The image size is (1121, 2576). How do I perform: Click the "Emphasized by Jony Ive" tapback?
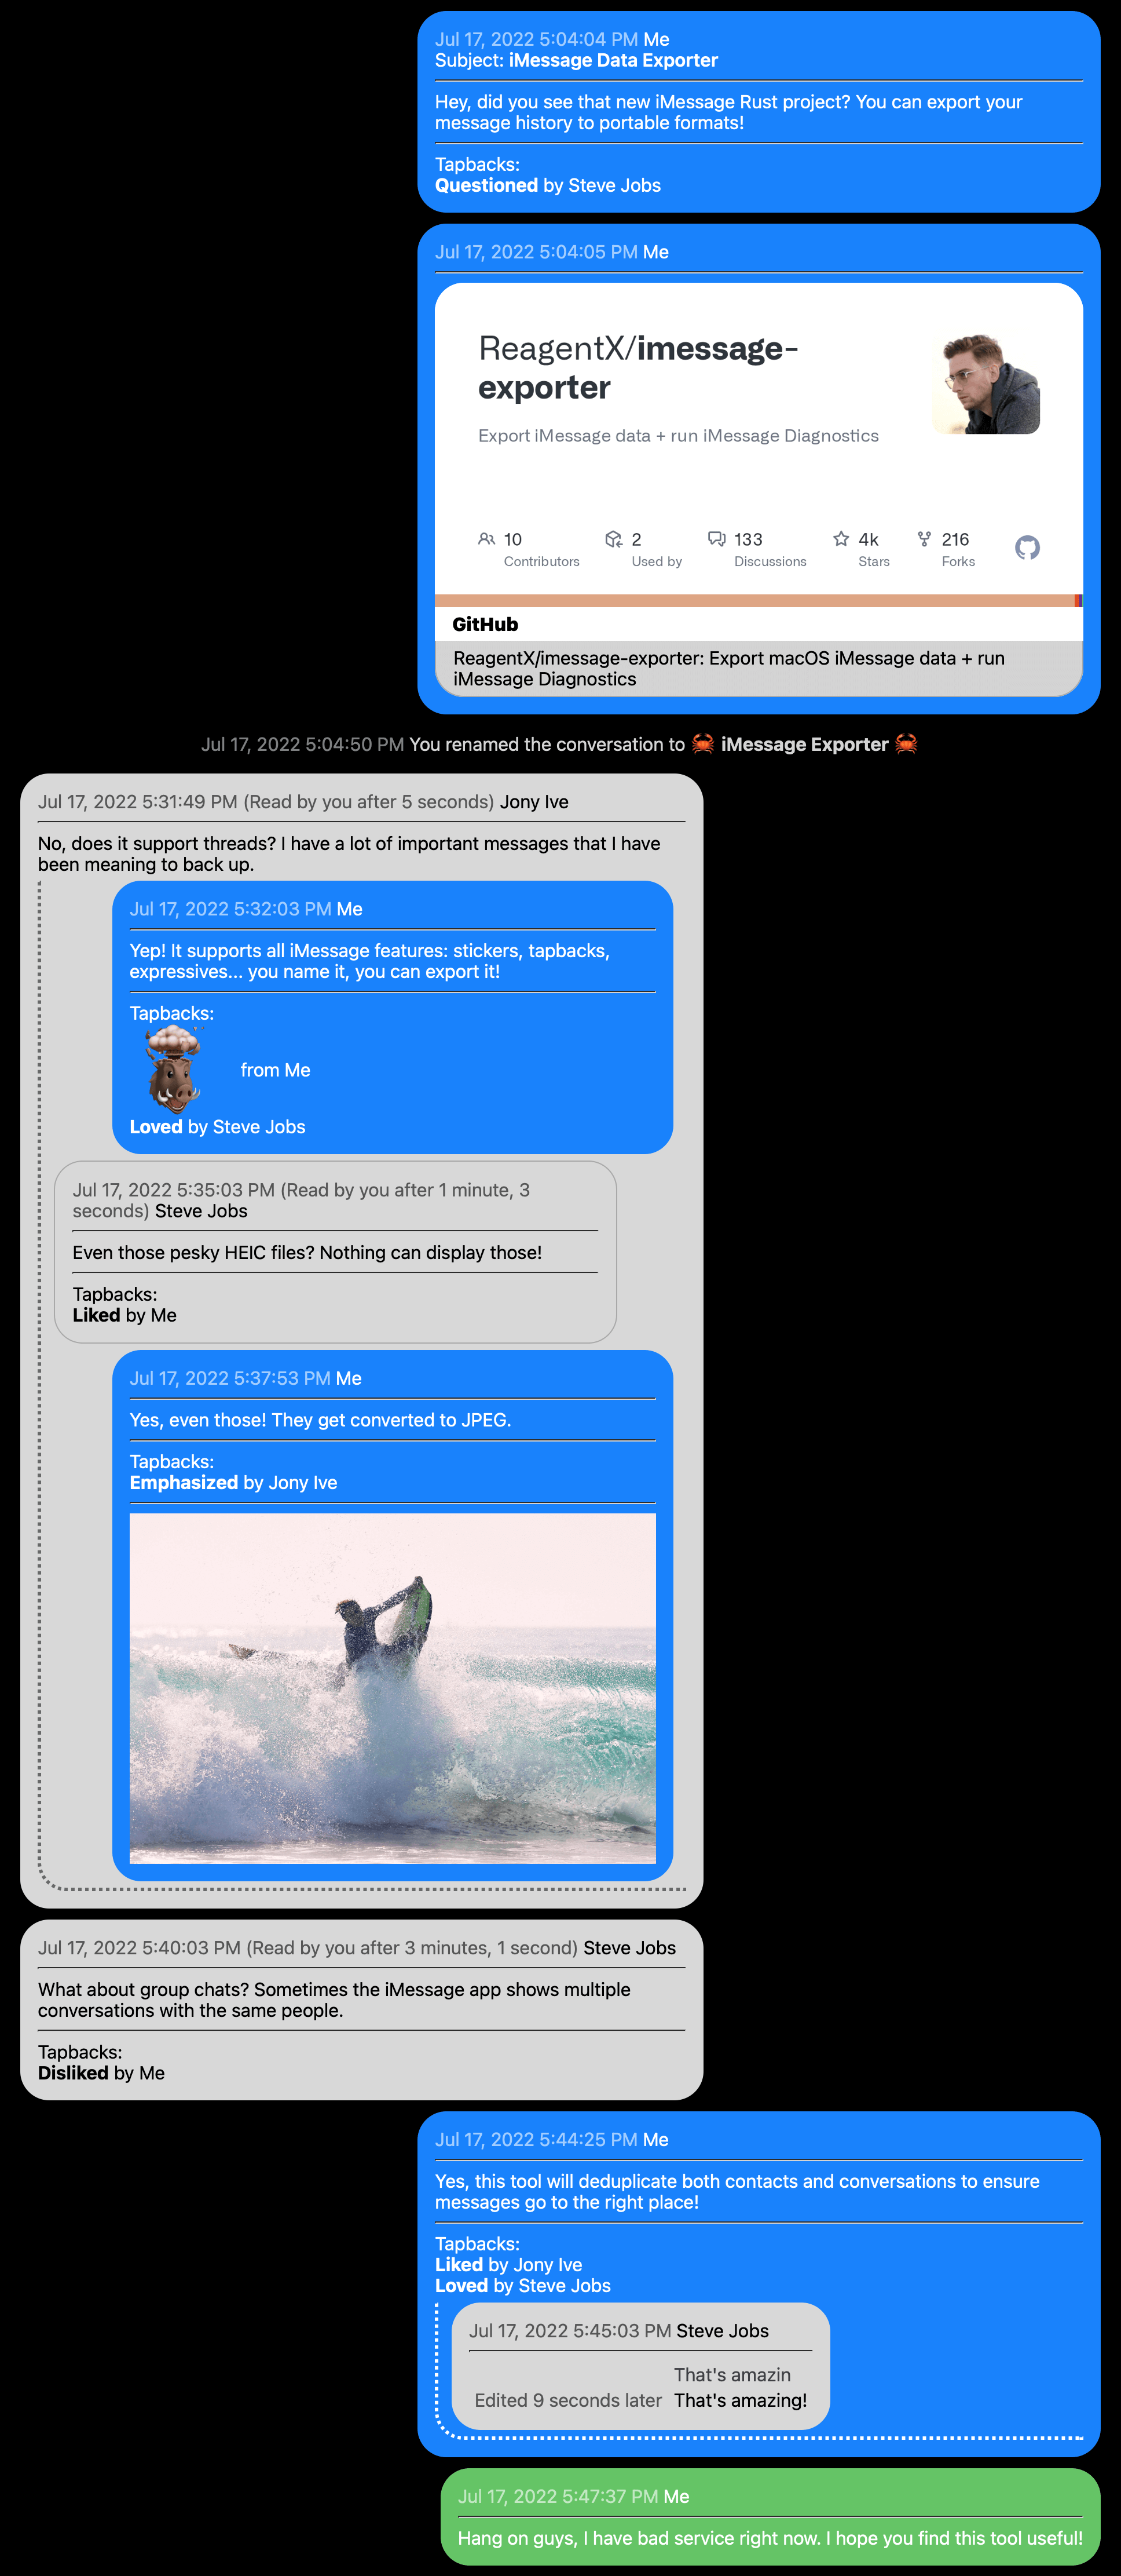click(234, 1482)
